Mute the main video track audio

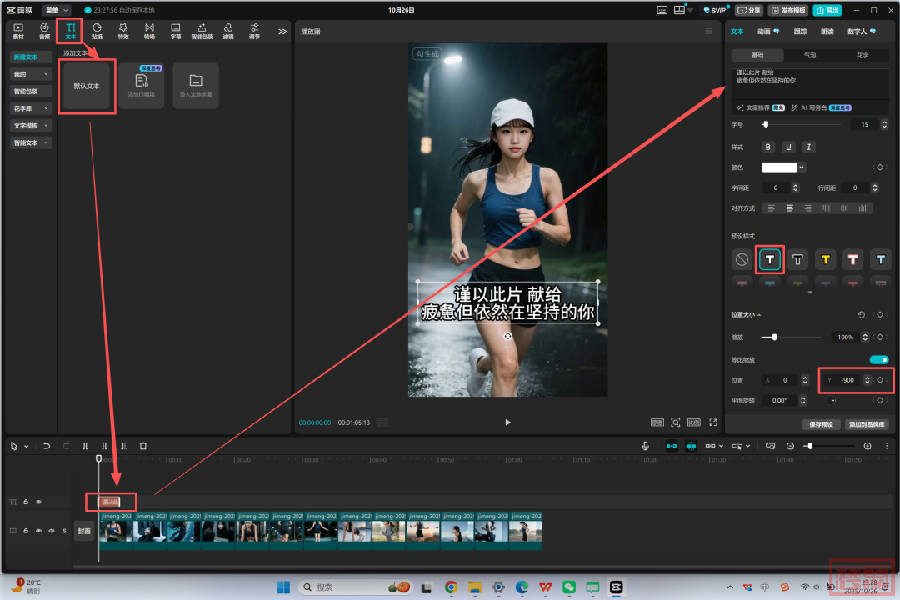point(51,531)
